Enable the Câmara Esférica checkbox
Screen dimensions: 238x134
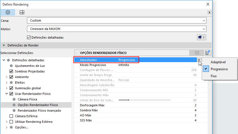coord(11,116)
